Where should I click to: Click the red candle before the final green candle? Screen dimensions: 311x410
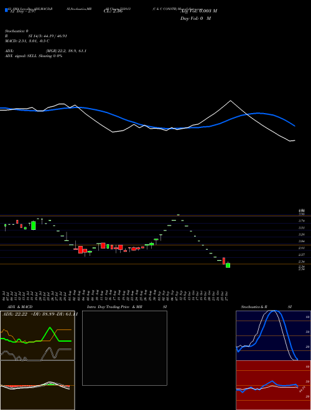pos(224,261)
